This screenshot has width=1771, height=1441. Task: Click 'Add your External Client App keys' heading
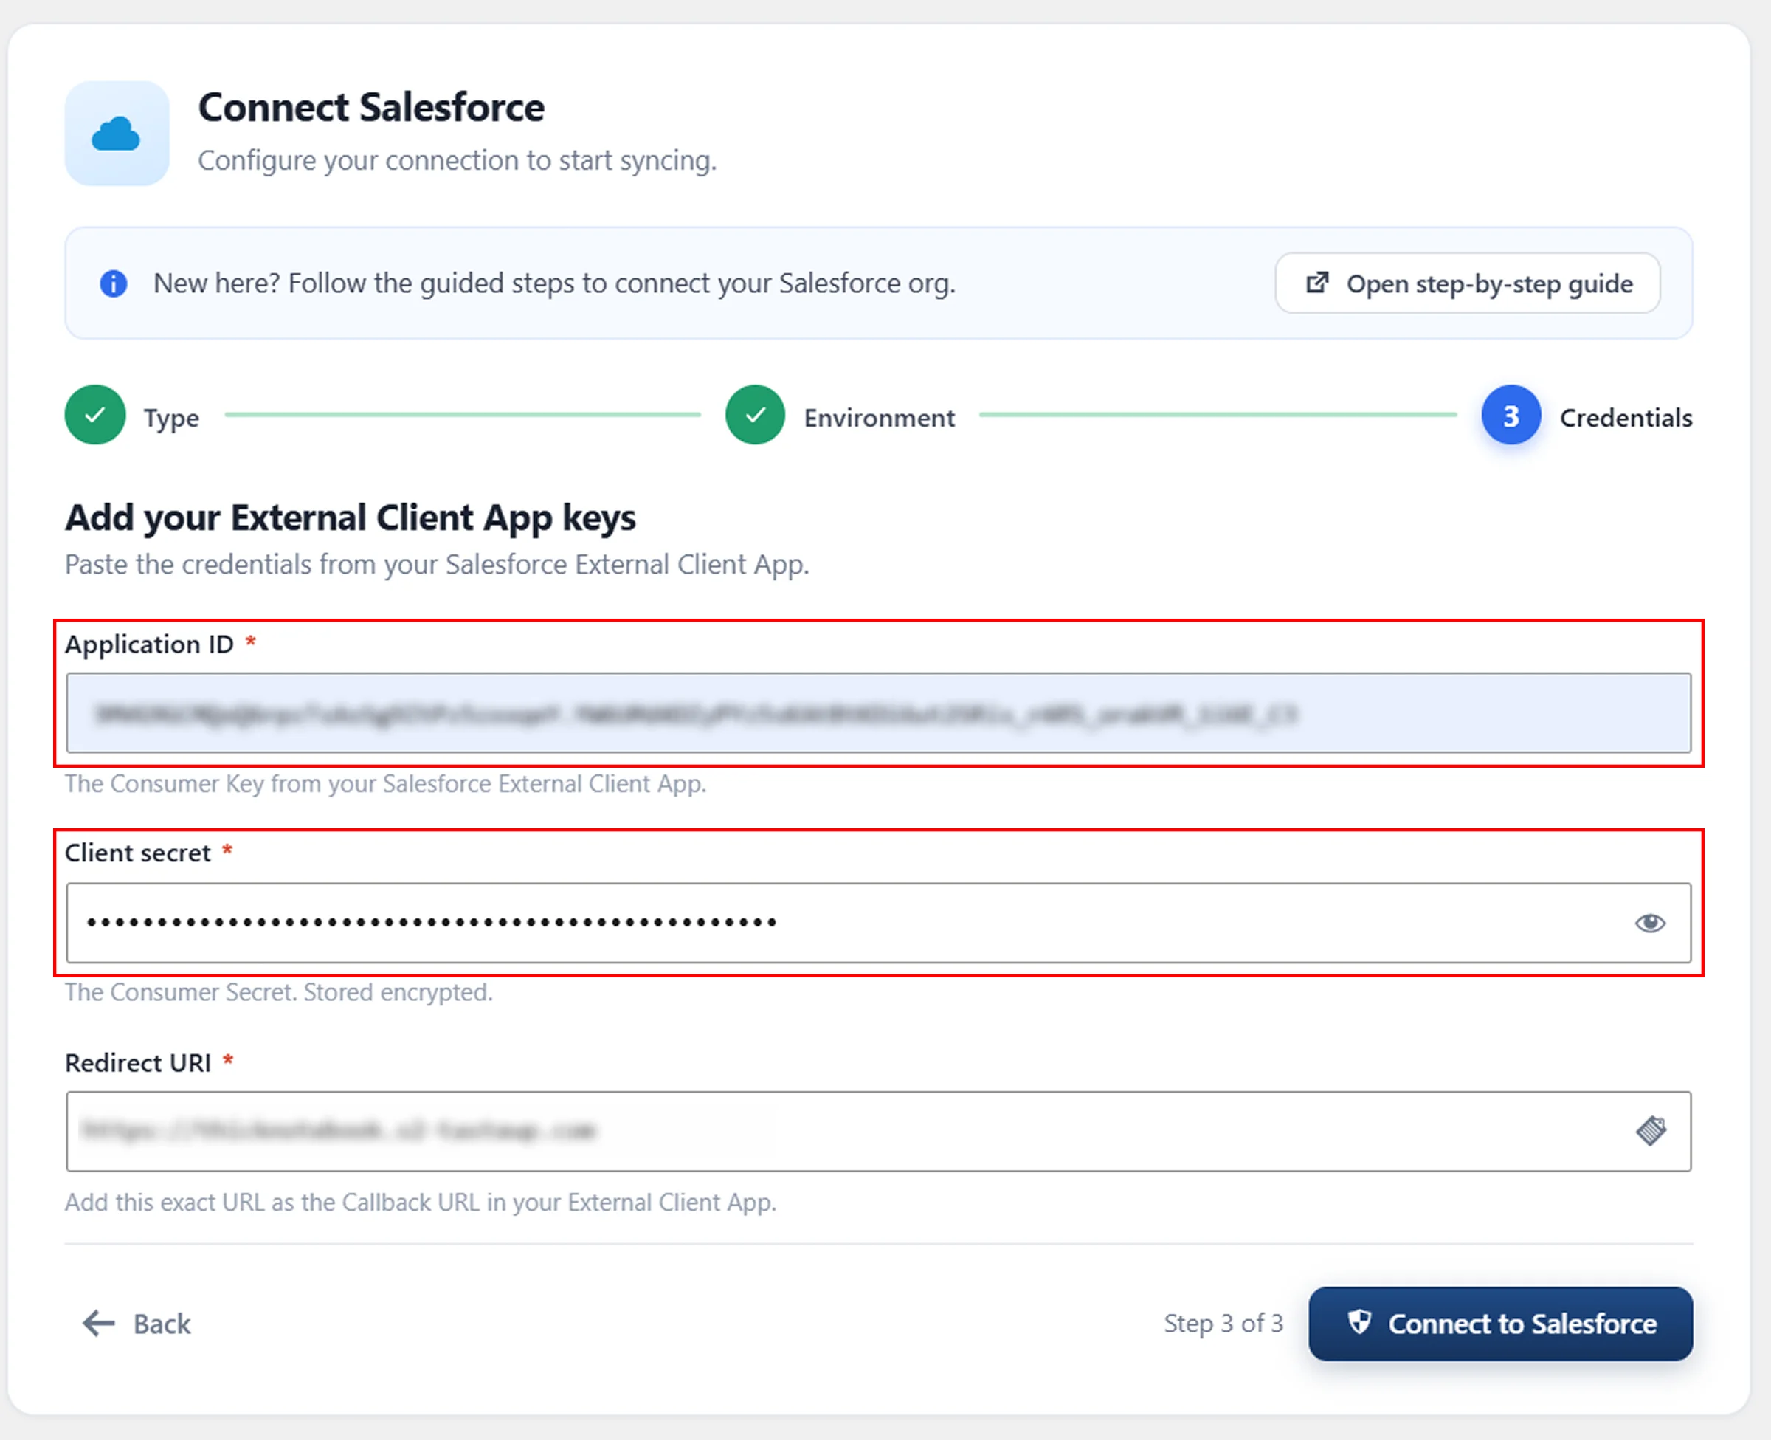tap(350, 517)
